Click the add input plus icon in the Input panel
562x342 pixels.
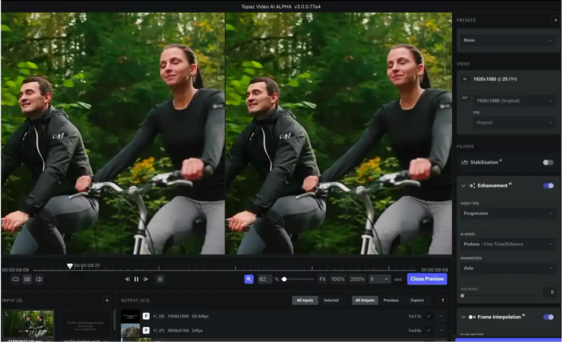[x=107, y=300]
